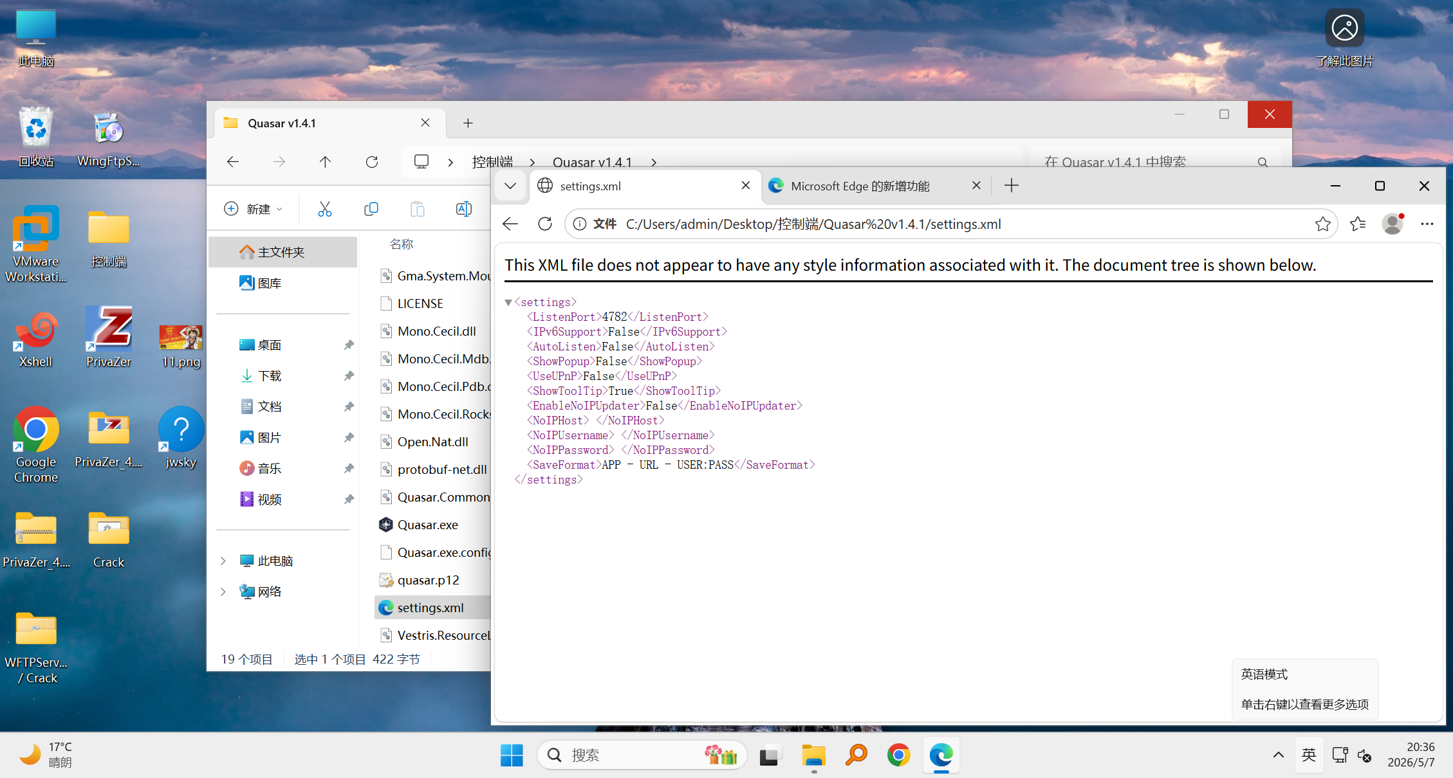View site information icon in address bar
The height and width of the screenshot is (778, 1453).
pos(580,224)
